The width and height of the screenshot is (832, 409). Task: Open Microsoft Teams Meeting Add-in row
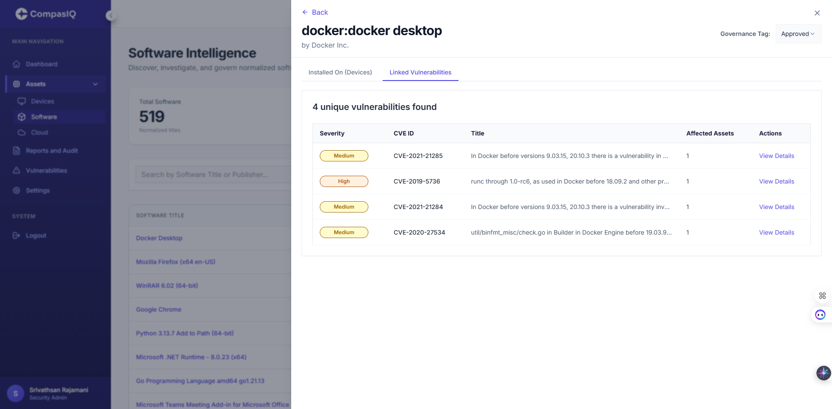[212, 405]
